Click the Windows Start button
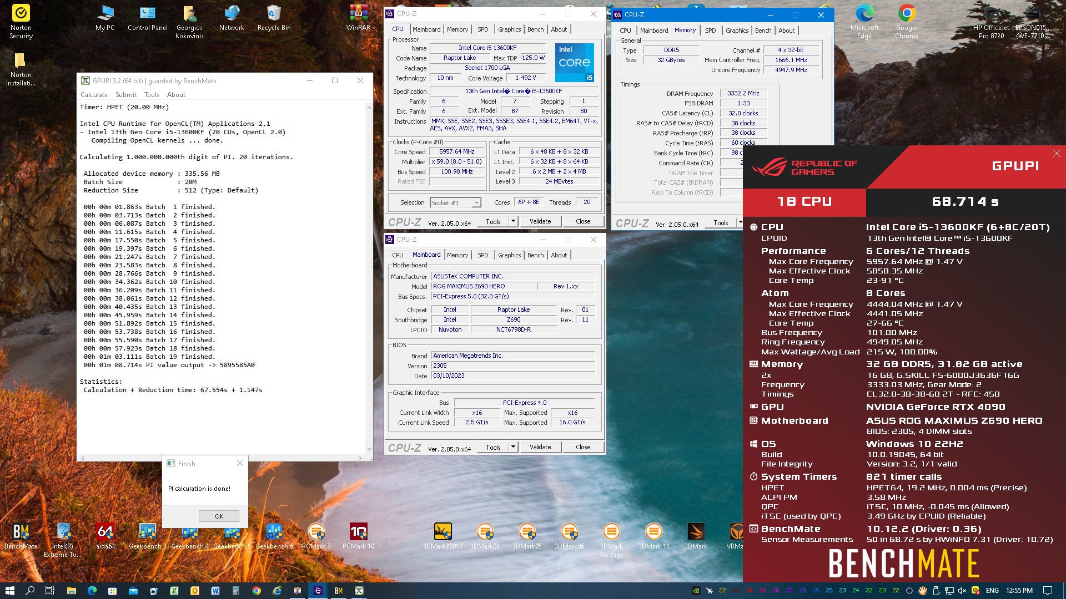Viewport: 1066px width, 599px height. click(9, 591)
